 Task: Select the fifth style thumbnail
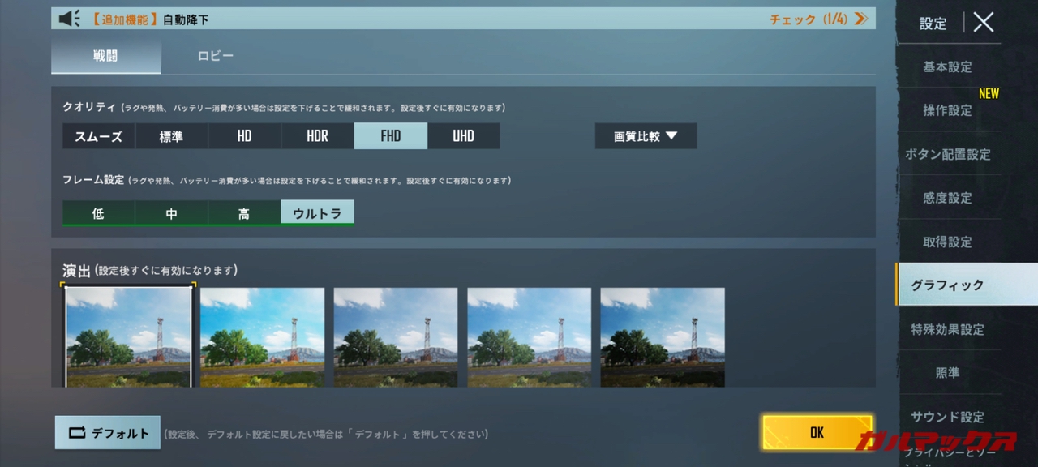pos(662,336)
